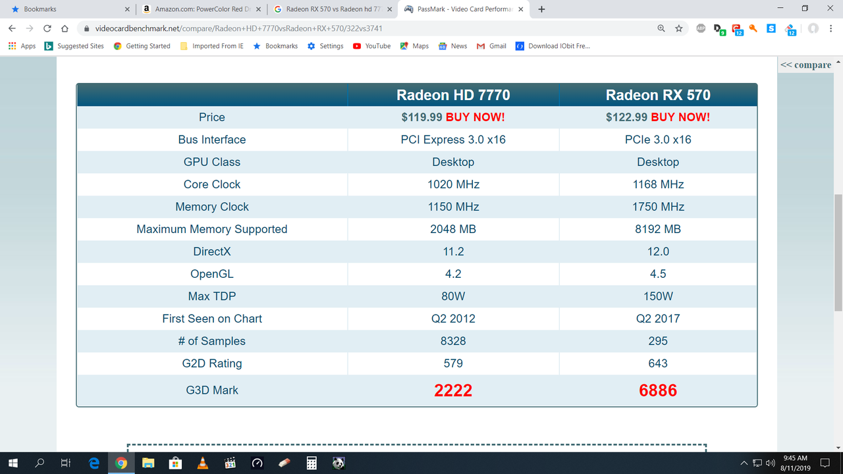
Task: Click the site info padlock
Action: click(86, 29)
